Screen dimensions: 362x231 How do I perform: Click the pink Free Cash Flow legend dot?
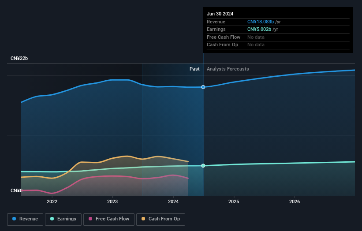coord(90,219)
